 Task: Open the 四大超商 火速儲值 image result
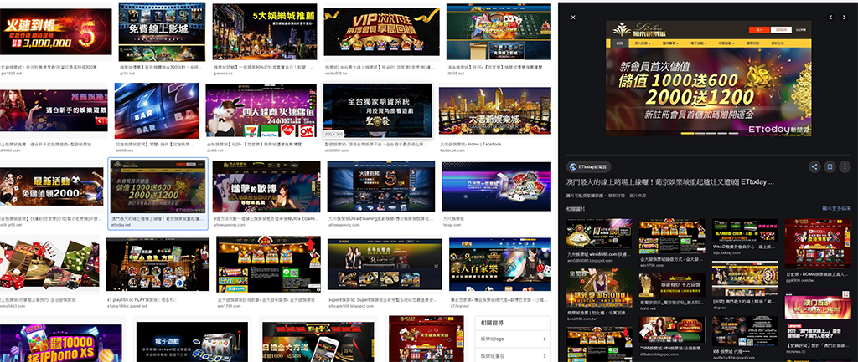(261, 111)
